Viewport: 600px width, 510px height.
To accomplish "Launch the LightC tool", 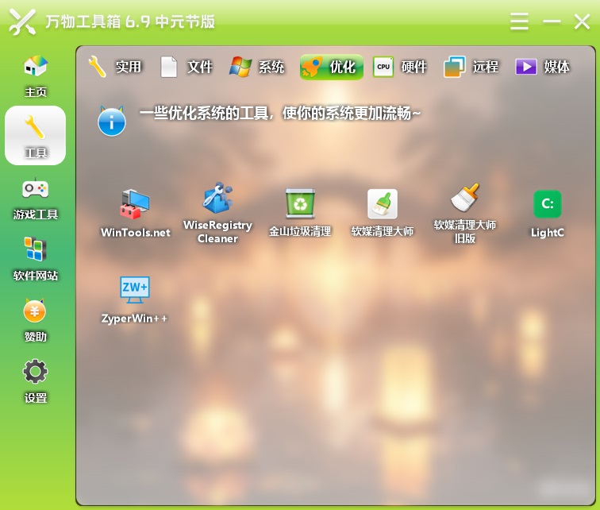I will click(547, 214).
